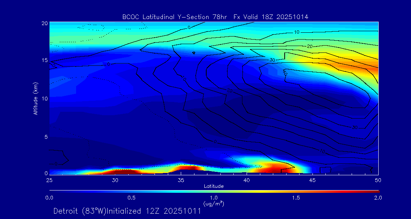Click colorbar scale value "0.5"
Screen dimensions: 411x219
pyautogui.click(x=132, y=198)
